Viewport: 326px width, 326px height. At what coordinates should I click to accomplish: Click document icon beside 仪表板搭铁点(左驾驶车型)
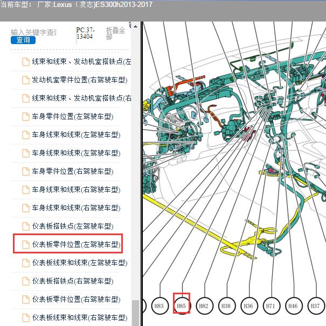(26, 226)
